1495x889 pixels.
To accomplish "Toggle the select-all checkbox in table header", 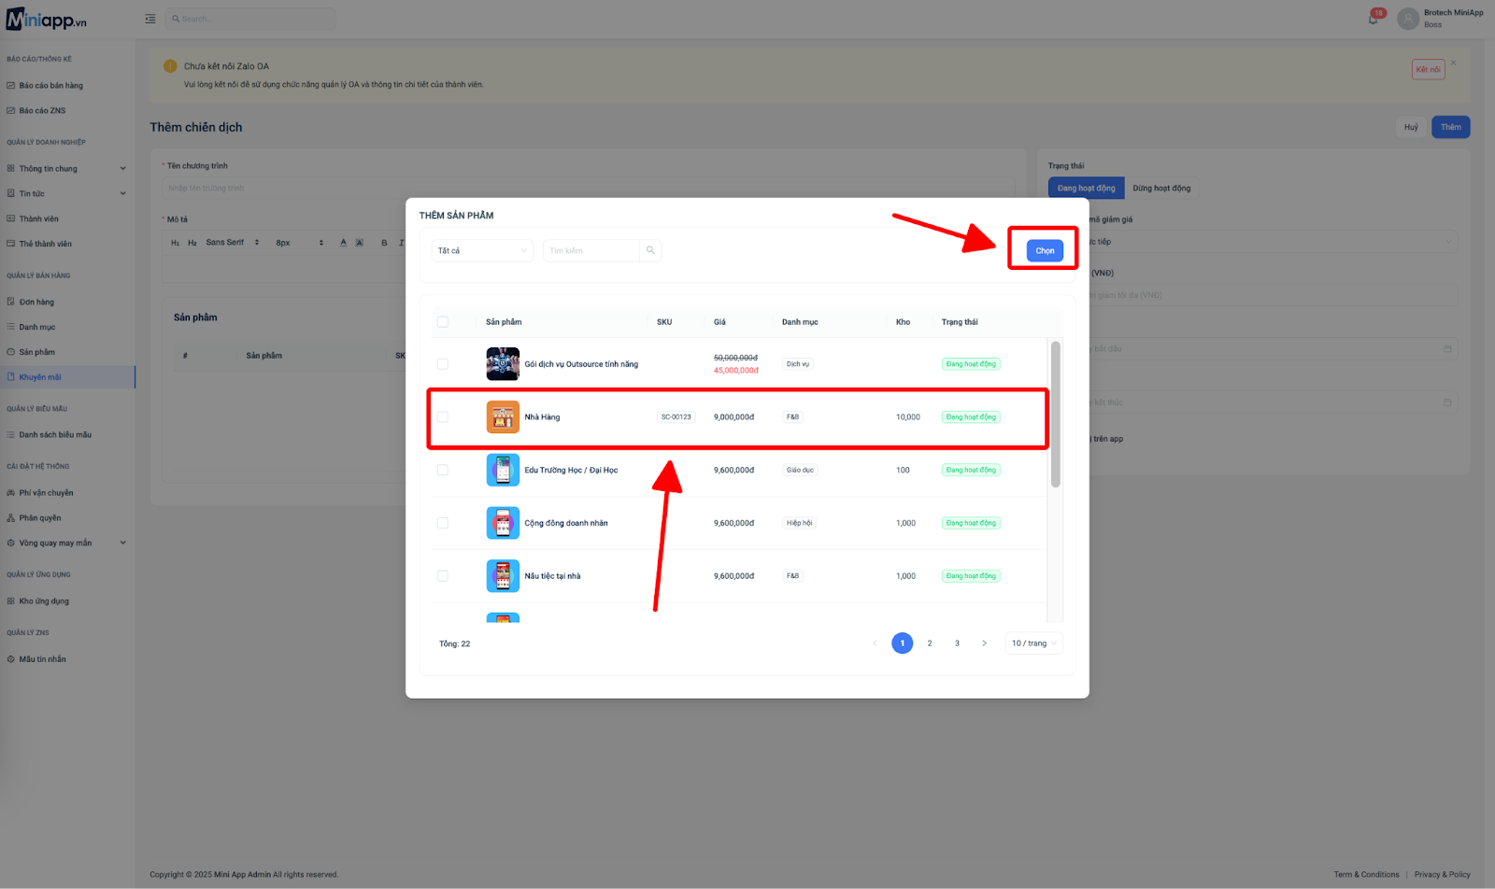I will (x=443, y=322).
